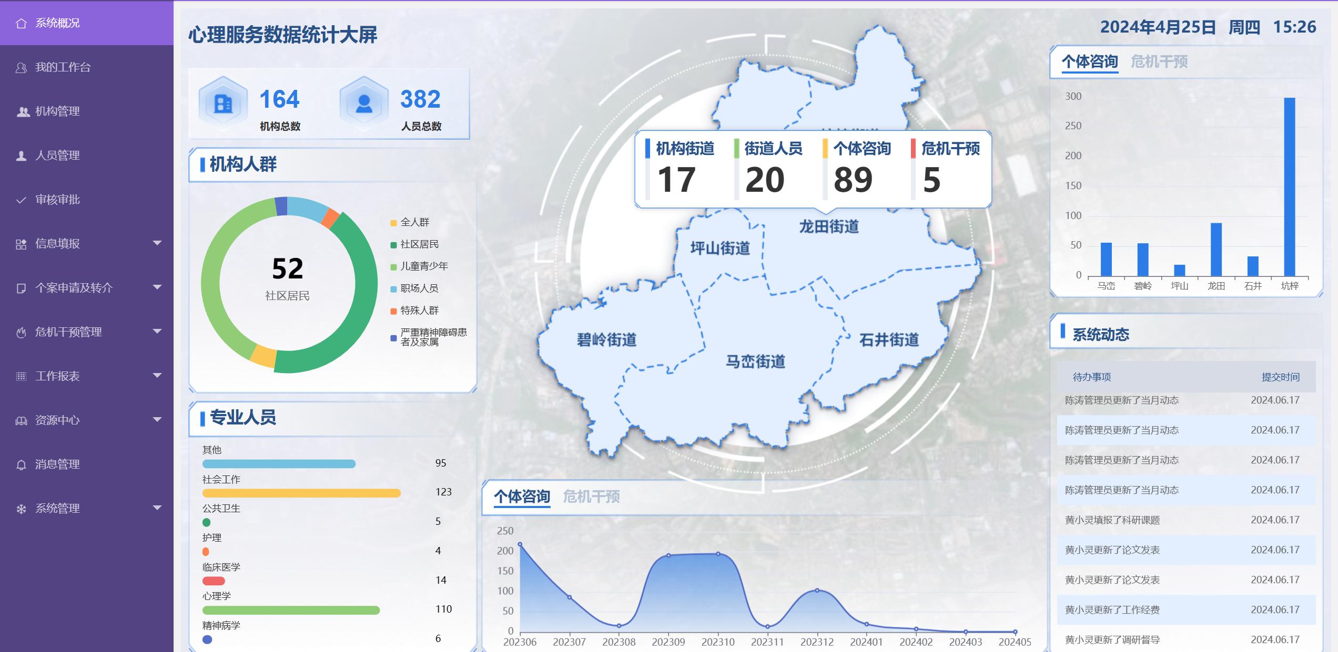Click the 资源中心 book icon

(x=21, y=421)
